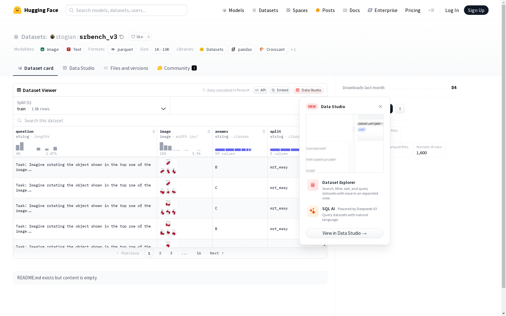Switch to the Data Studio tab
506x316 pixels.
(78, 68)
